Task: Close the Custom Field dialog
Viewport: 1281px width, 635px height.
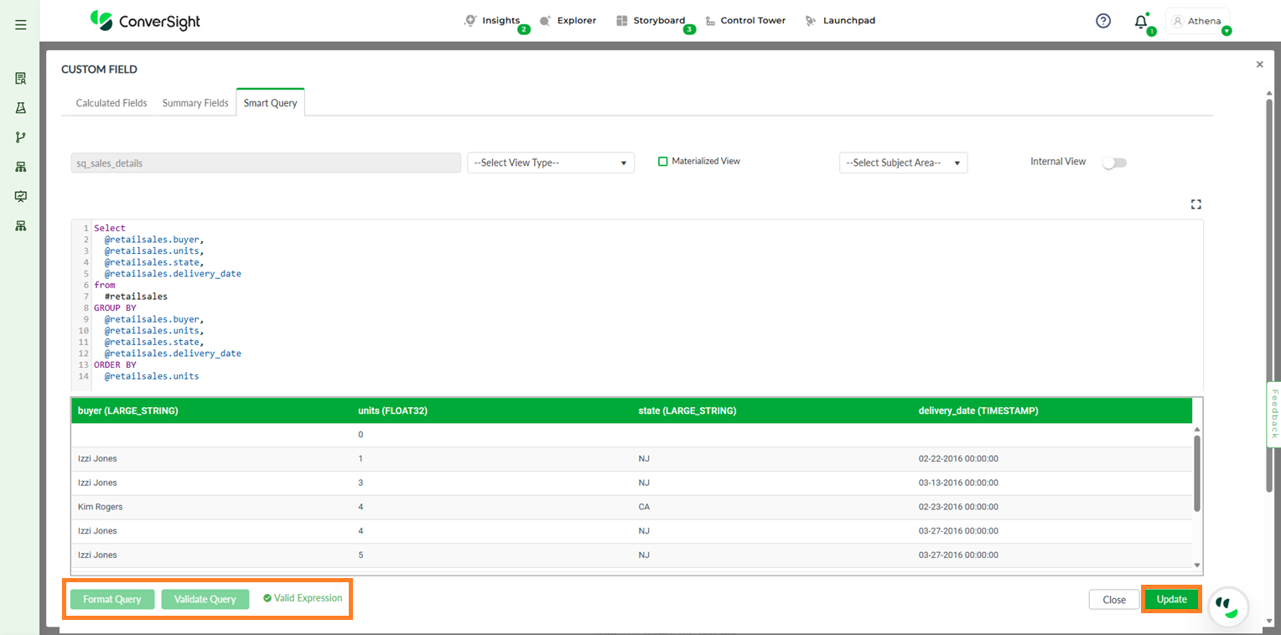Action: pyautogui.click(x=1259, y=64)
